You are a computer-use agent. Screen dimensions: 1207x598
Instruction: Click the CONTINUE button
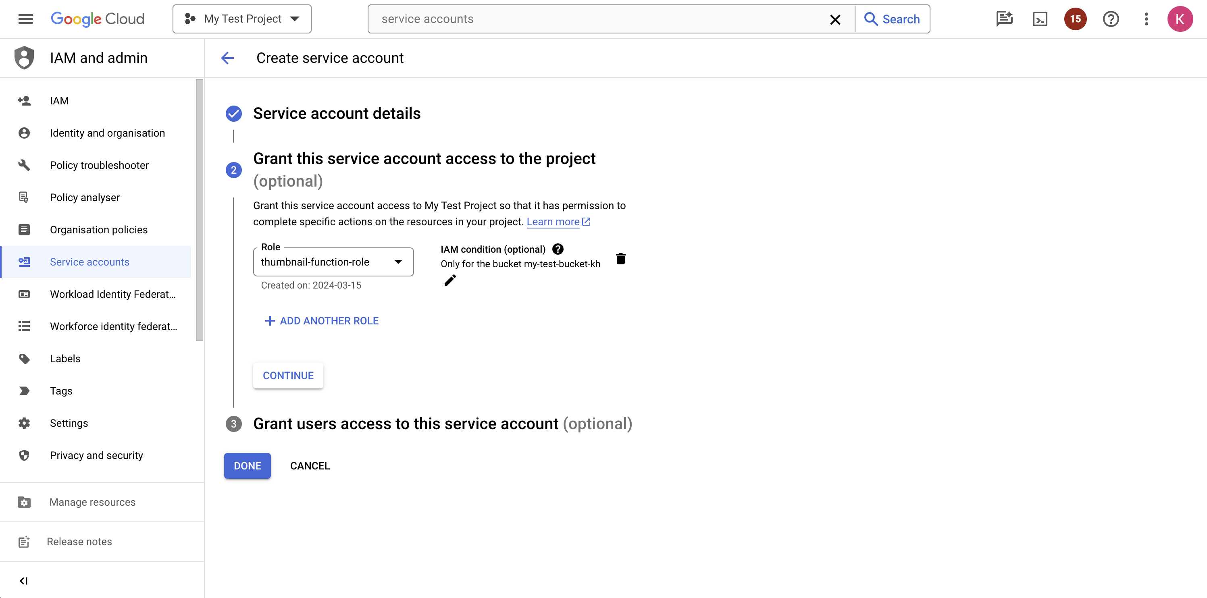pyautogui.click(x=288, y=376)
